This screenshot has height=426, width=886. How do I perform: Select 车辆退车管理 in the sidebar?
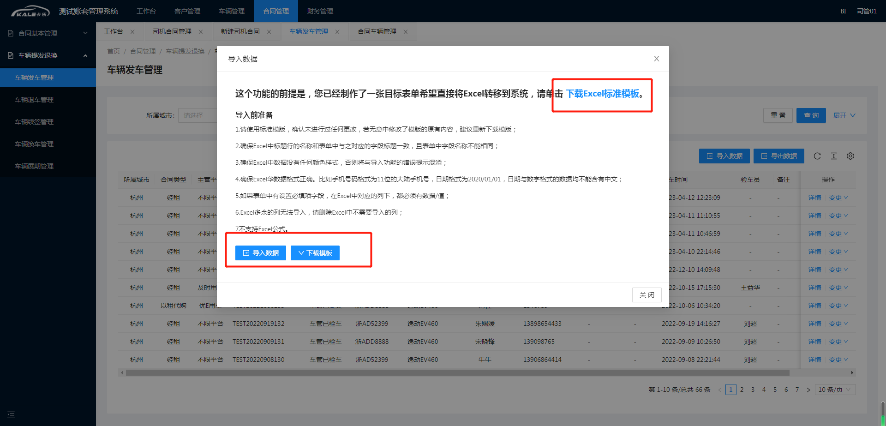coord(34,100)
